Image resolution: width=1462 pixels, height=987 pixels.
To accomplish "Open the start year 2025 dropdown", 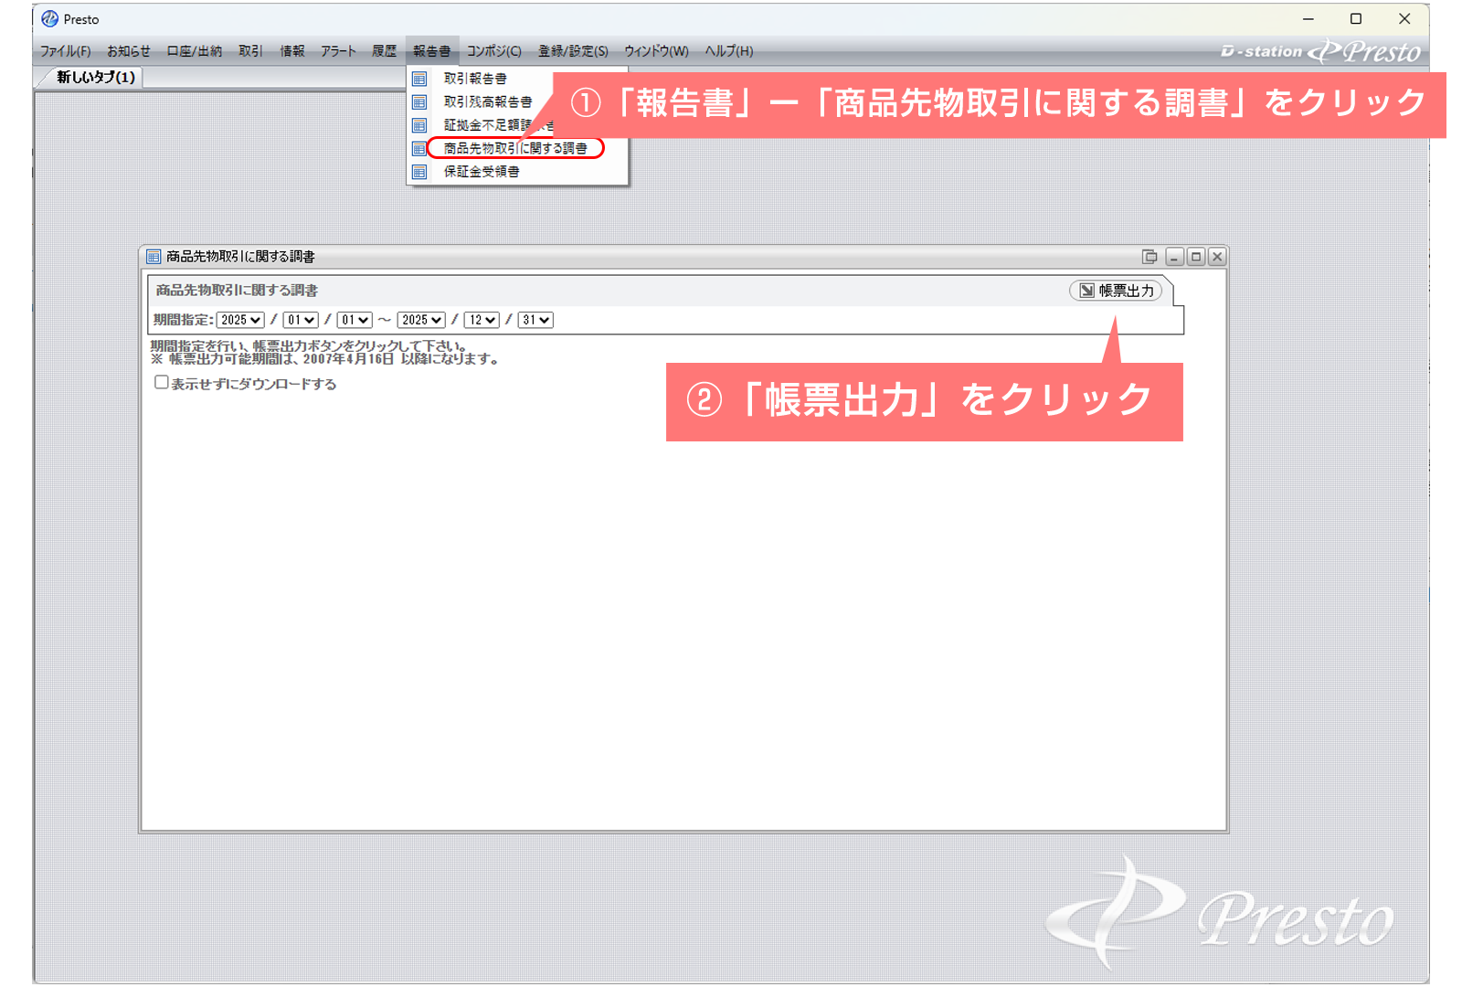I will 239,320.
